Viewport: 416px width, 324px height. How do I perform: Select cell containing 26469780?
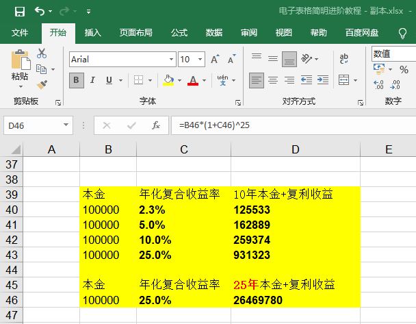296,300
